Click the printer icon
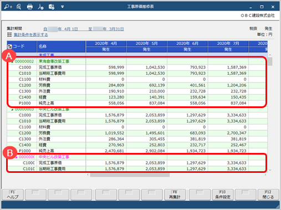 (30, 7)
